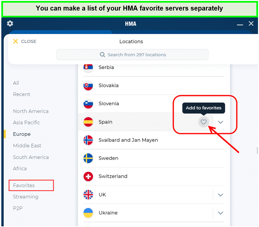Open HMA settings gear icon
The image size is (259, 227).
point(10,23)
